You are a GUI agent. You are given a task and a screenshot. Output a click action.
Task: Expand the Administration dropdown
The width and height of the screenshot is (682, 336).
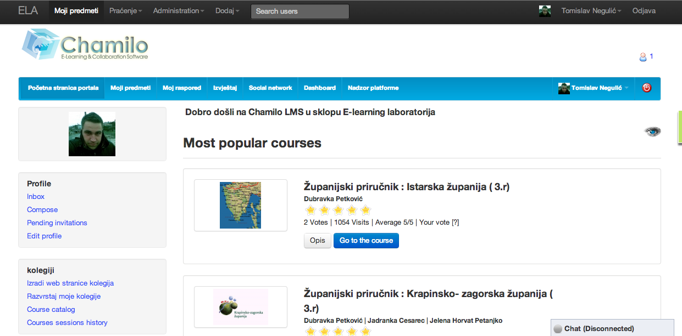[x=179, y=11]
